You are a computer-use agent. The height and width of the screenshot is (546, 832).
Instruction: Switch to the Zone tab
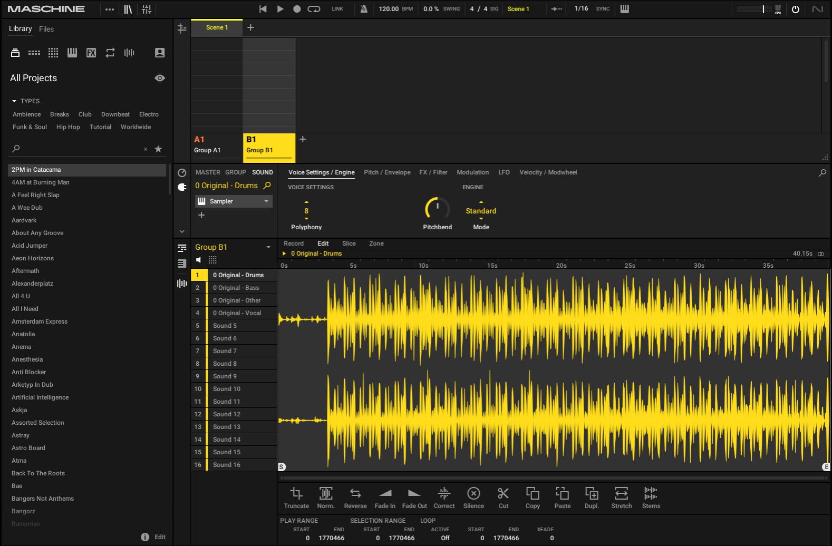pyautogui.click(x=376, y=243)
